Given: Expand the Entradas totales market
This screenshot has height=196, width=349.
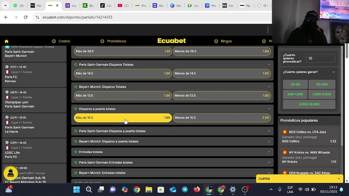Looking at the screenshot, I should coord(269,152).
